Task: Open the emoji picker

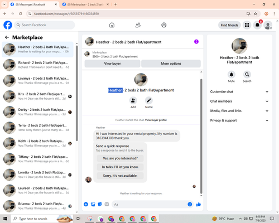Action: point(190,205)
